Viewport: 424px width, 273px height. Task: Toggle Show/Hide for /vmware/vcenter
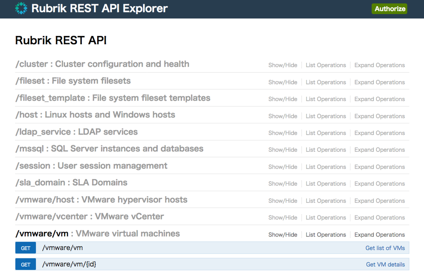pos(283,217)
